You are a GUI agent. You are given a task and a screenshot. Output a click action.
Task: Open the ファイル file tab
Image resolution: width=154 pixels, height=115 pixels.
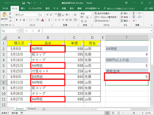pyautogui.click(x=5, y=8)
